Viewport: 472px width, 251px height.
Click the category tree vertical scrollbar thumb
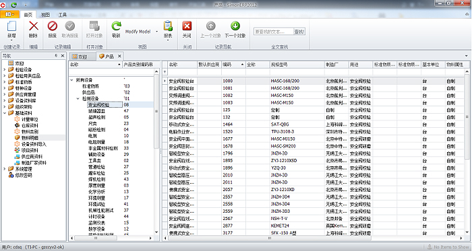click(x=156, y=111)
